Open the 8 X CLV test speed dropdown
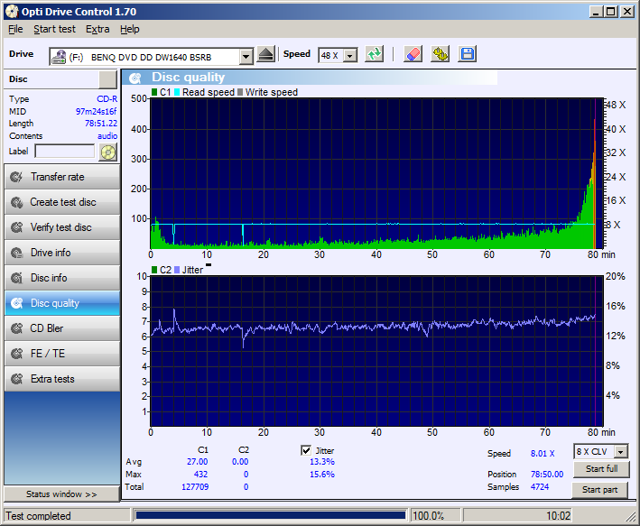 (621, 452)
